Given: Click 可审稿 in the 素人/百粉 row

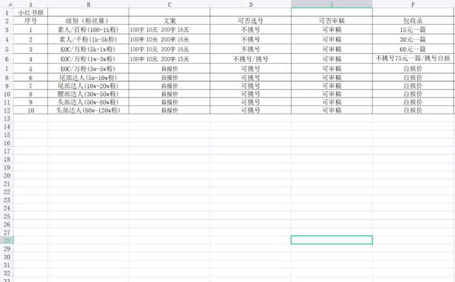Looking at the screenshot, I should [x=331, y=30].
